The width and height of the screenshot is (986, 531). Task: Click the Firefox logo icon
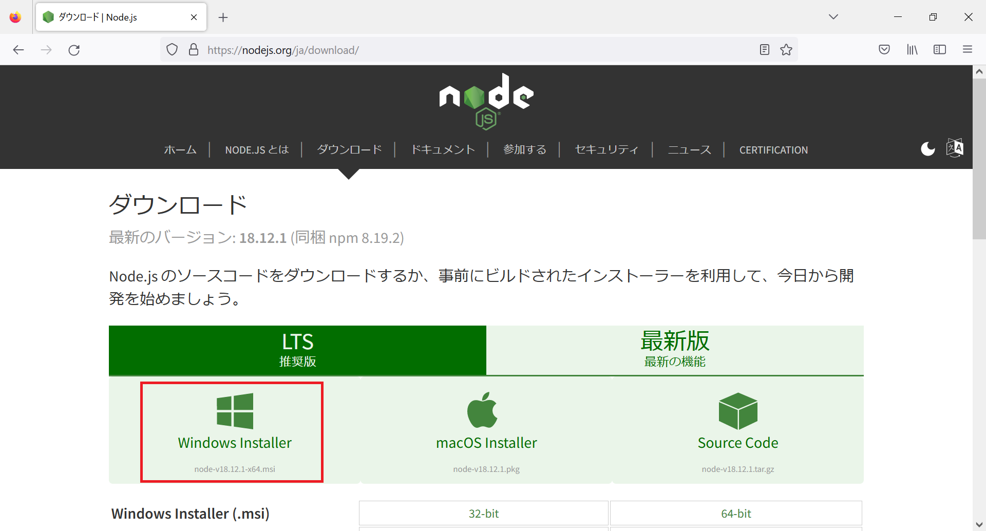[15, 17]
